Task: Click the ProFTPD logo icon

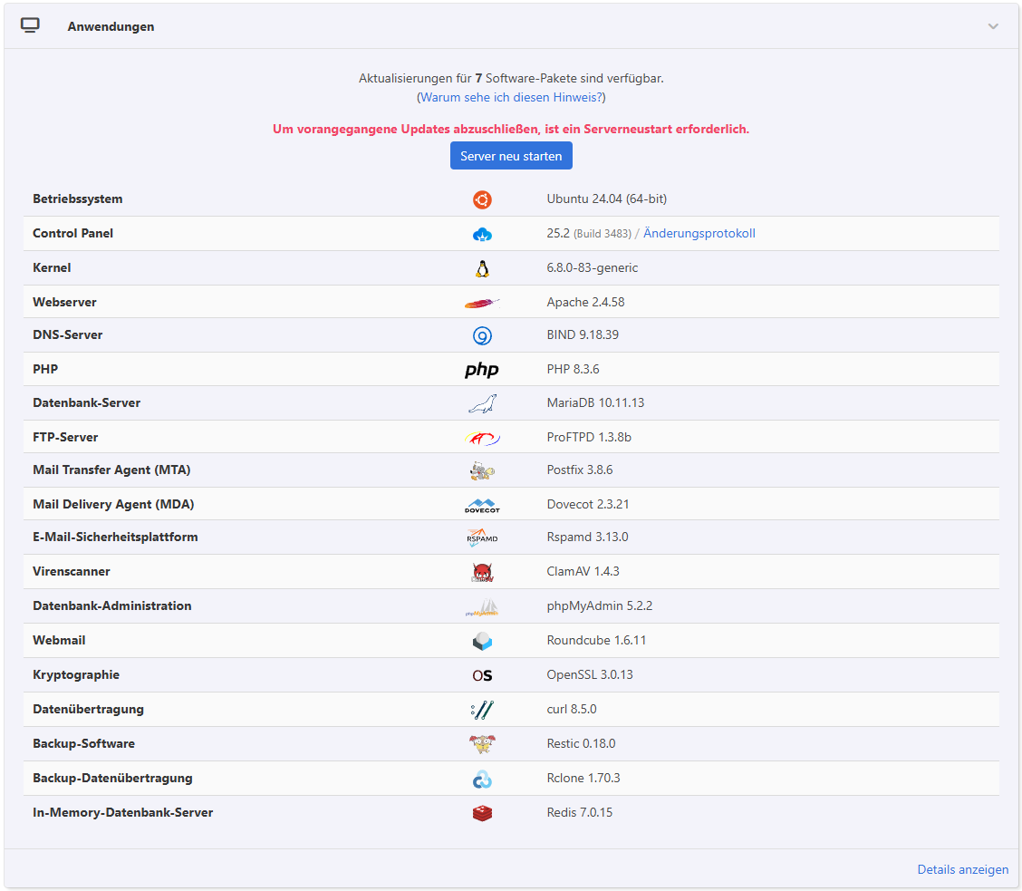Action: (x=481, y=439)
